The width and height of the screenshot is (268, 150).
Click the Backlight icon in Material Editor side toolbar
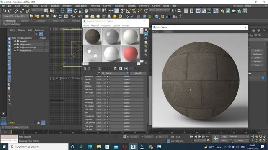pos(146,34)
